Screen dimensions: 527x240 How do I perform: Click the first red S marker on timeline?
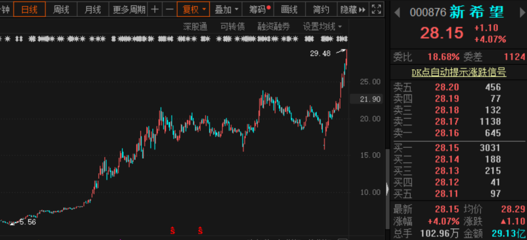(x=172, y=230)
